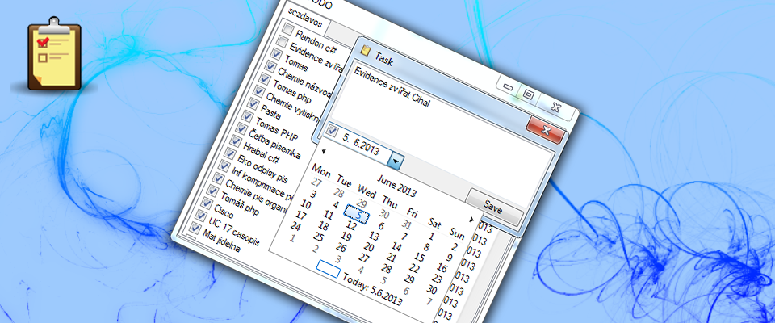Minimize the TODO main window

coord(508,87)
